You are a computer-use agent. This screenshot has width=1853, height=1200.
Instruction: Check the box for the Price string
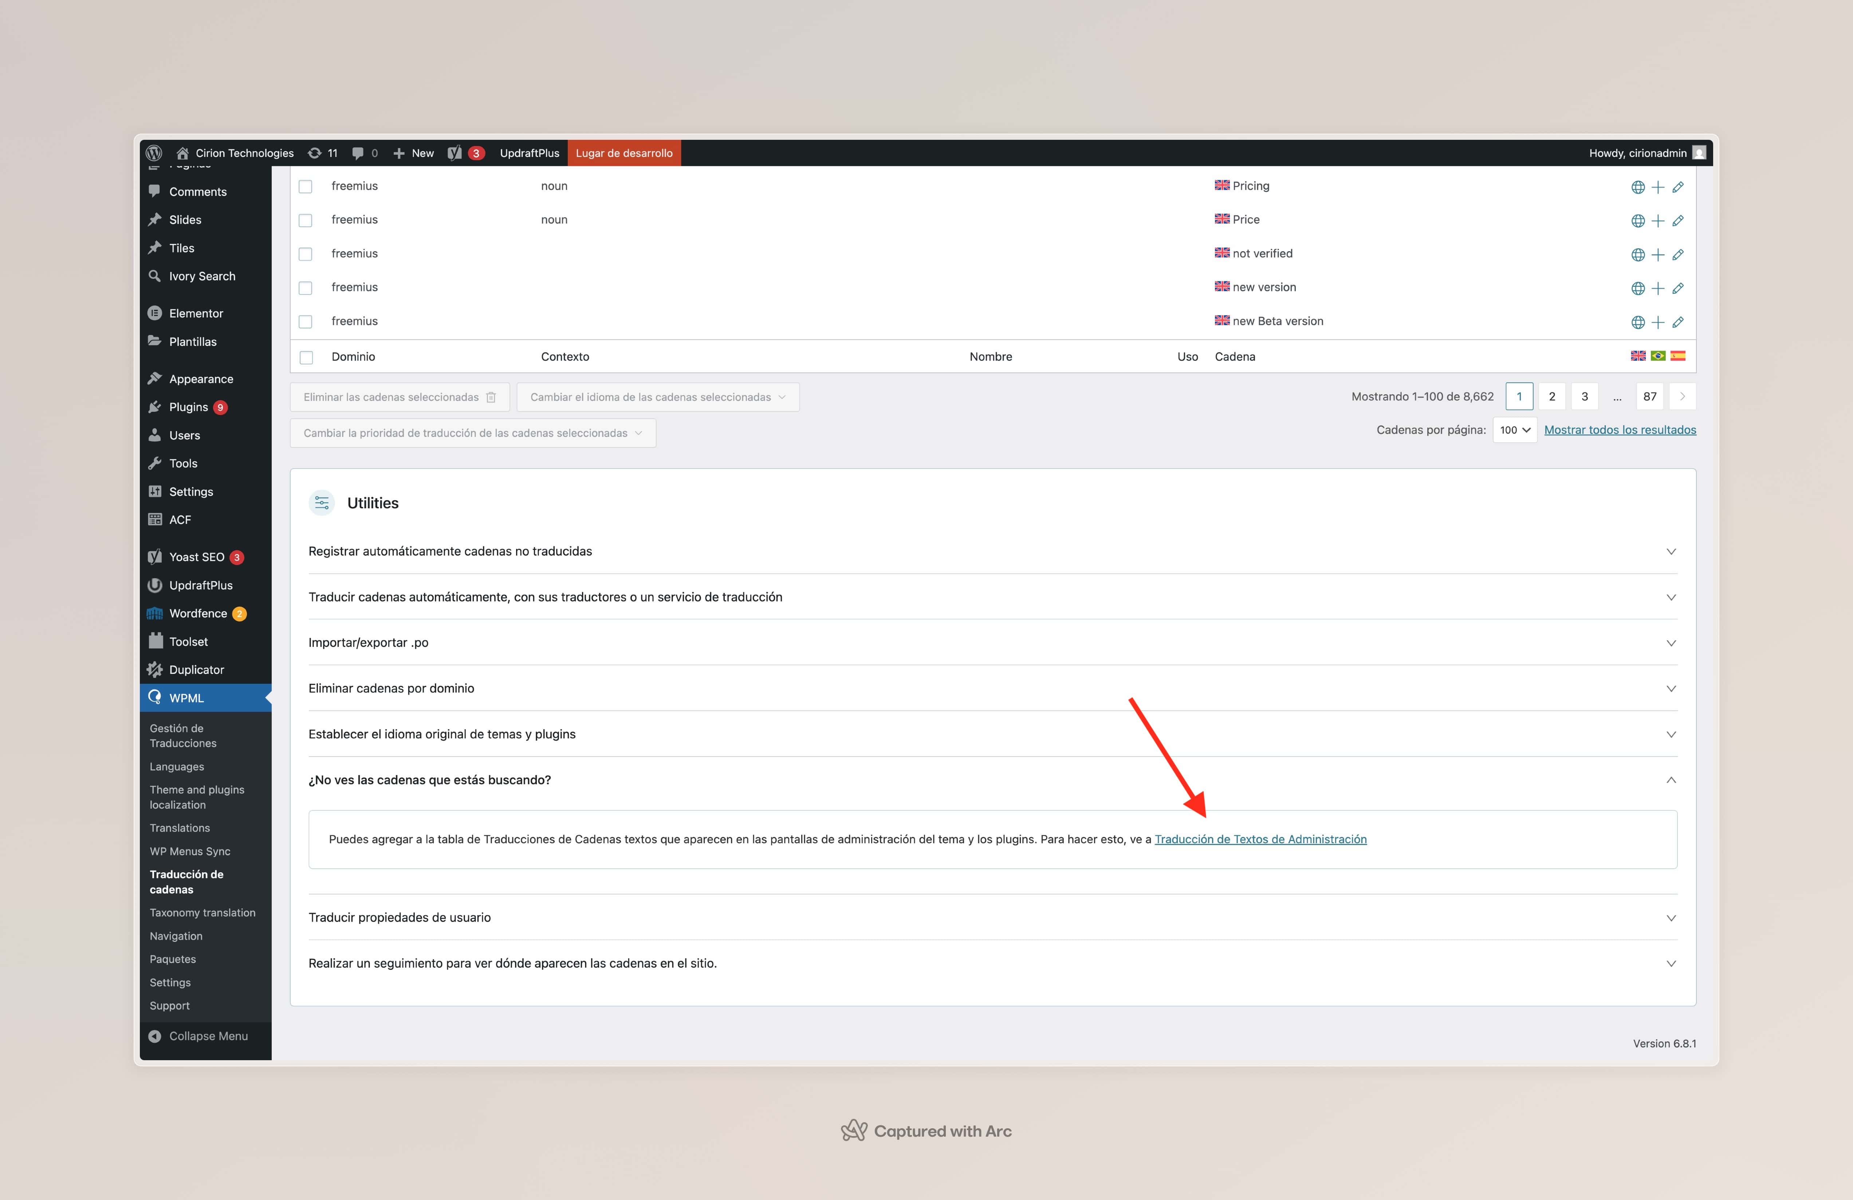pos(306,221)
